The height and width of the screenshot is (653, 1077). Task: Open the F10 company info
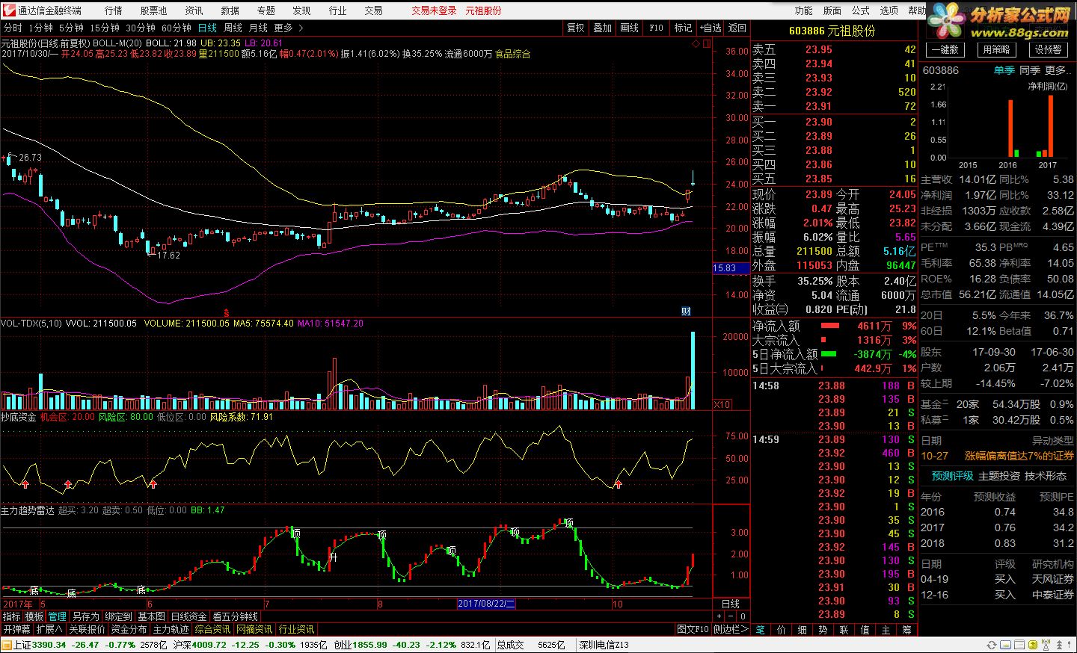(x=656, y=28)
